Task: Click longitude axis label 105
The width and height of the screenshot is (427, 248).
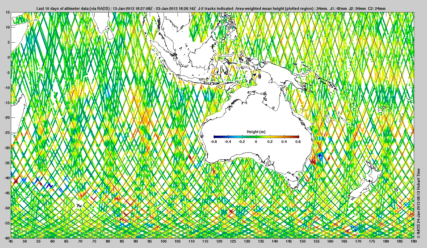Action: point(177,242)
